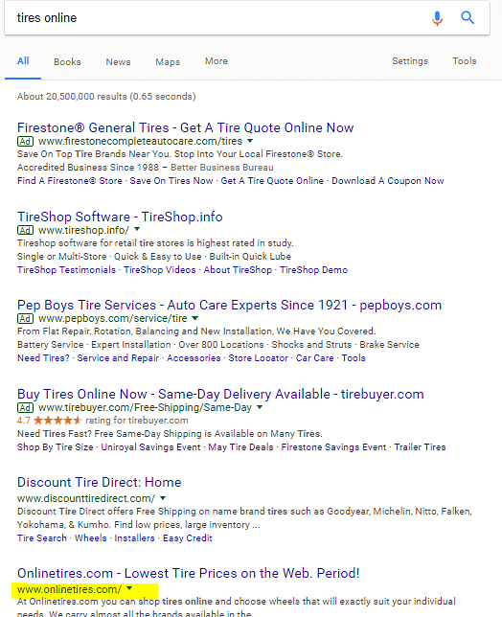Open the More search menu
The width and height of the screenshot is (502, 617).
216,61
